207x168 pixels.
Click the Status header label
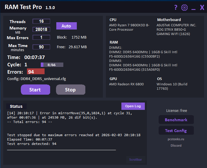(16, 106)
